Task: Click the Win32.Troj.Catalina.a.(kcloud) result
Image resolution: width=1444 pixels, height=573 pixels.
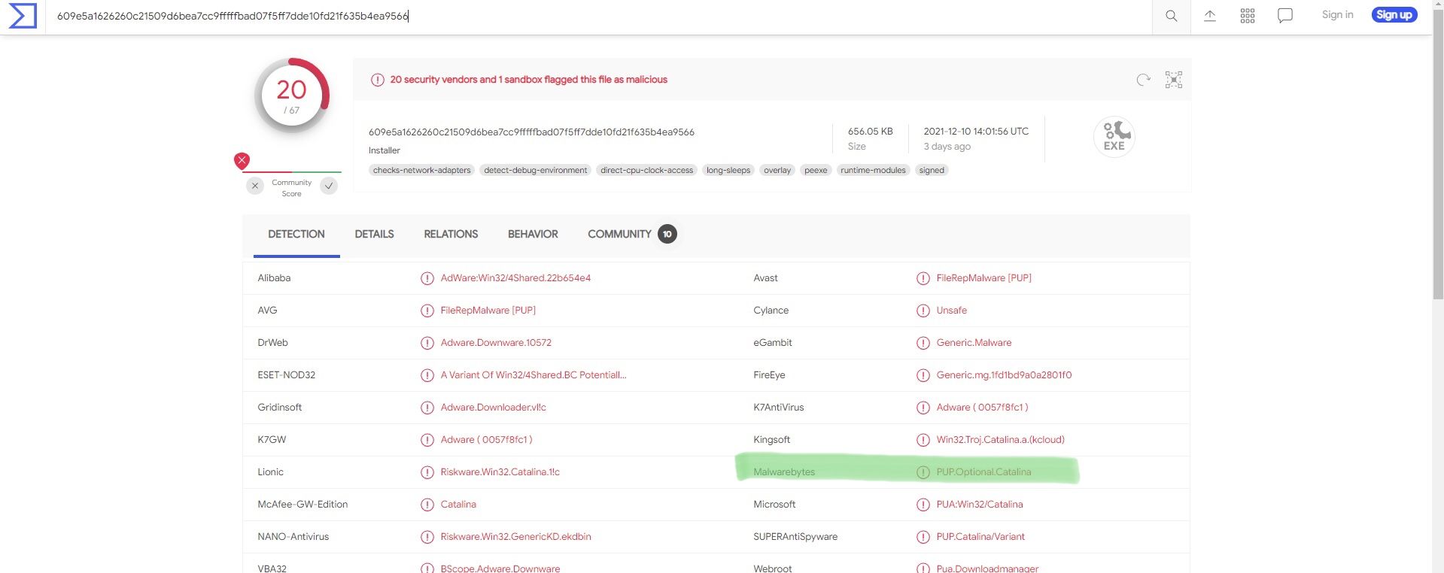Action: [x=1000, y=440]
